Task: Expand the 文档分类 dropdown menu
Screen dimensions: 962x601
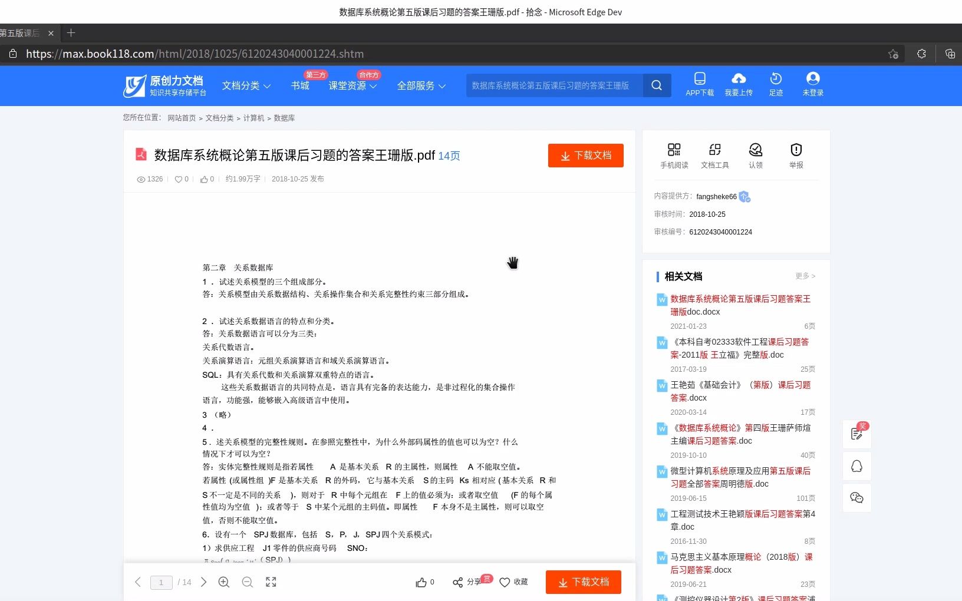Action: pyautogui.click(x=246, y=86)
